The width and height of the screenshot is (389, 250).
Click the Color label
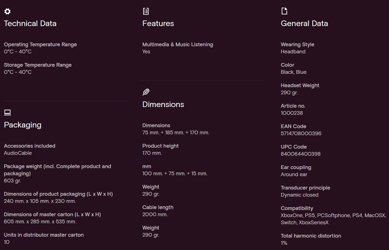tap(287, 65)
